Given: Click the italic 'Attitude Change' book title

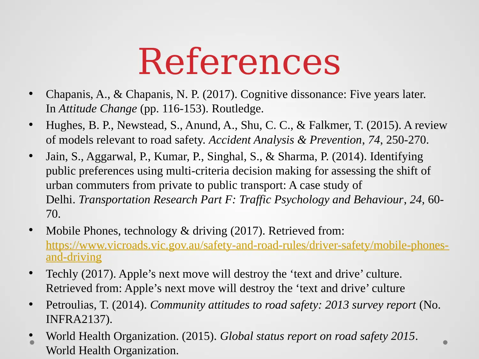Looking at the screenshot, I should point(98,109).
